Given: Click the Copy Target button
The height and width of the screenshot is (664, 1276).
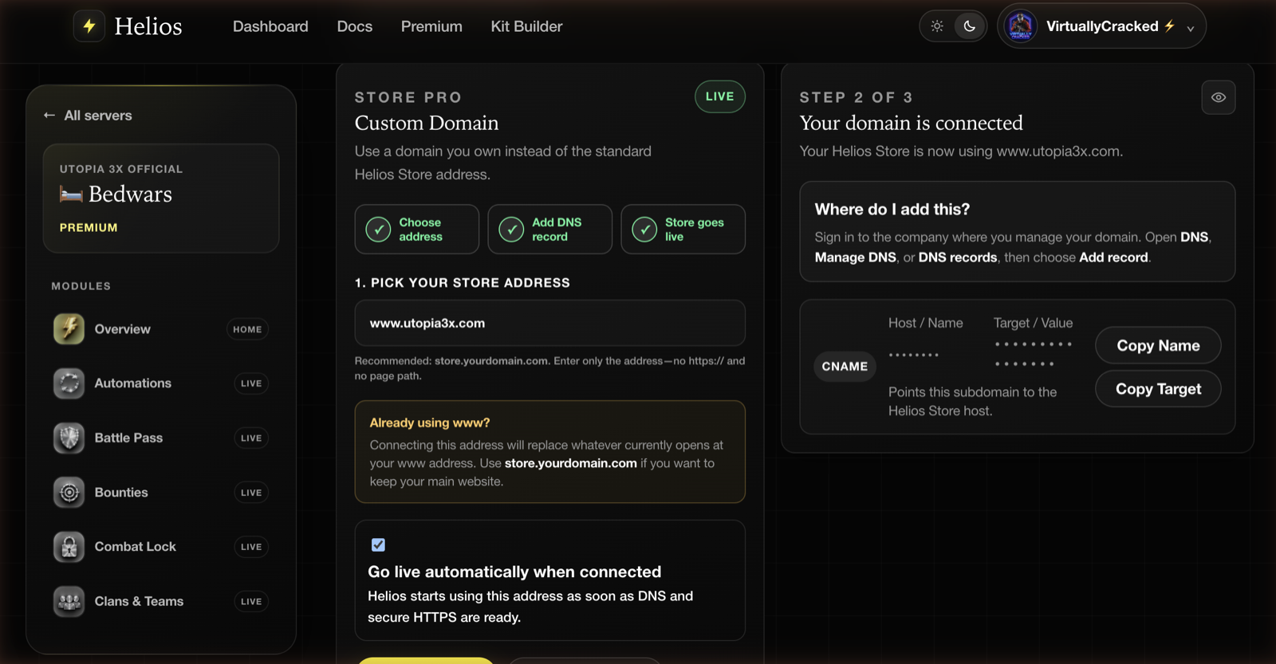Looking at the screenshot, I should coord(1158,389).
